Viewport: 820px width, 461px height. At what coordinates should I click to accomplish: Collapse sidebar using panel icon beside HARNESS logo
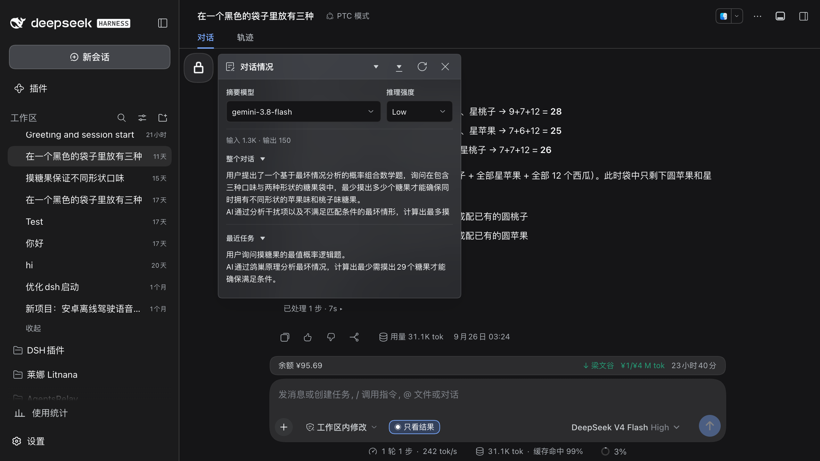point(163,23)
